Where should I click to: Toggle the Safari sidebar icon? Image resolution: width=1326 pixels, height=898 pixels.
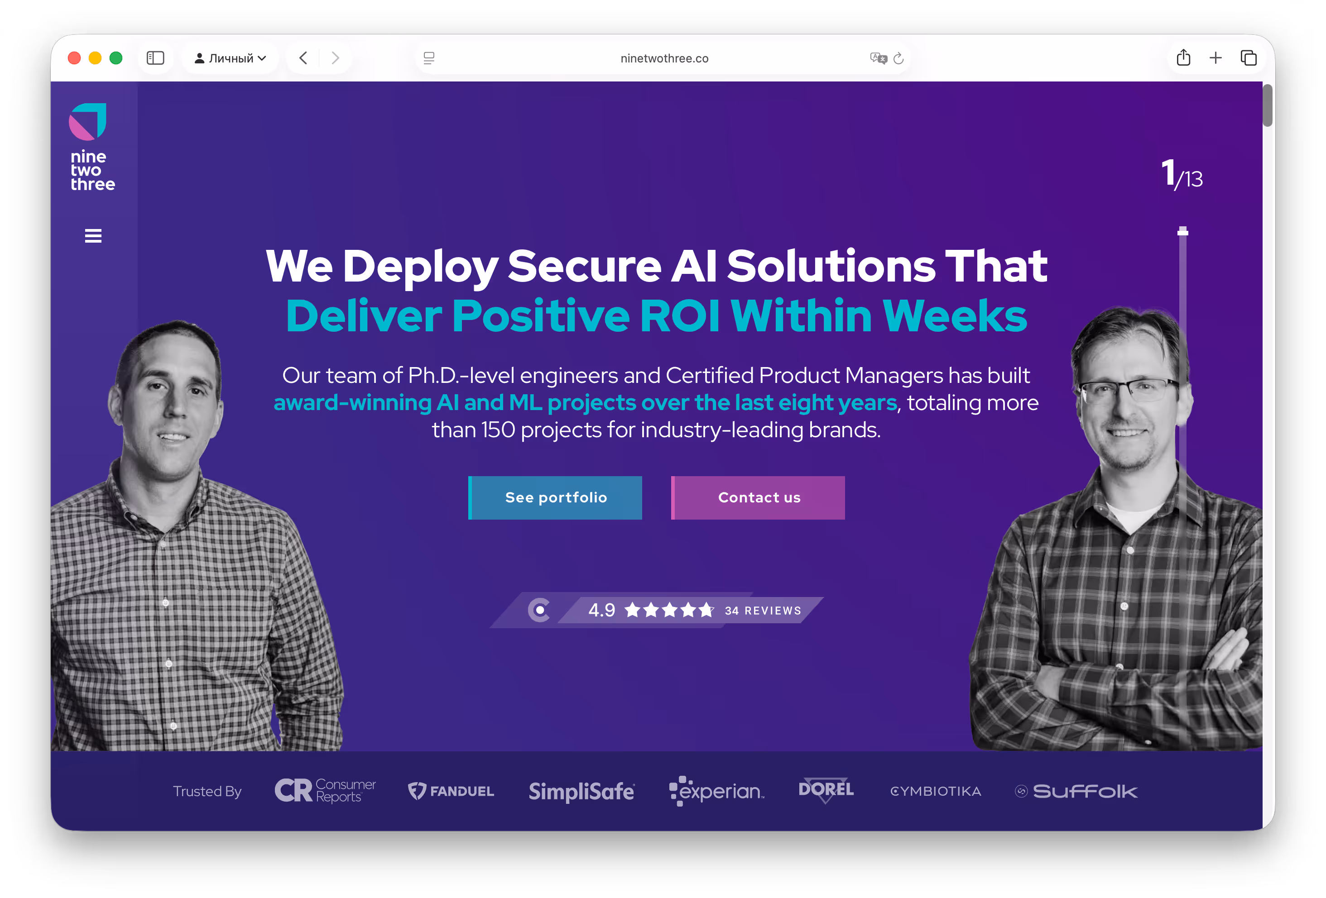[x=155, y=58]
